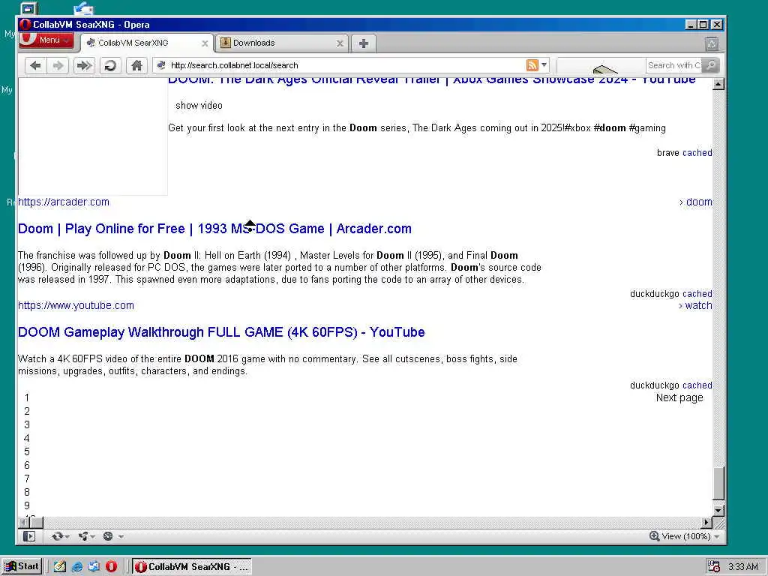768x576 pixels.
Task: Launch Opera from quick launch
Action: (111, 567)
